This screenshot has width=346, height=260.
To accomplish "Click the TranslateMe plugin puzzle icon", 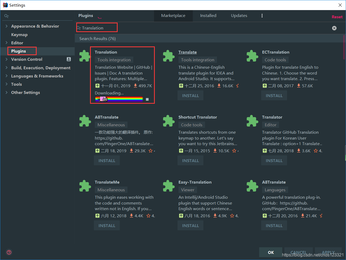I will 85,186.
